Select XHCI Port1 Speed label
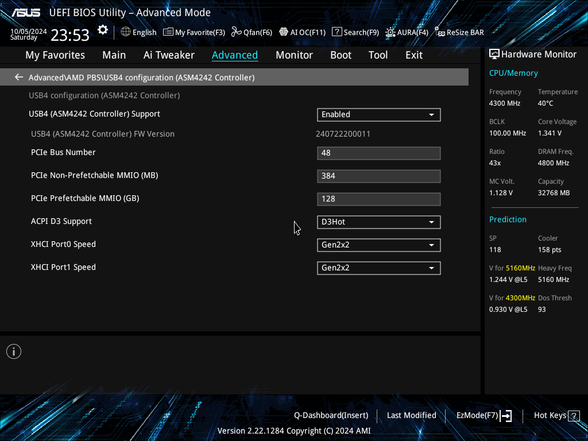Viewport: 588px width, 441px height. [x=63, y=267]
